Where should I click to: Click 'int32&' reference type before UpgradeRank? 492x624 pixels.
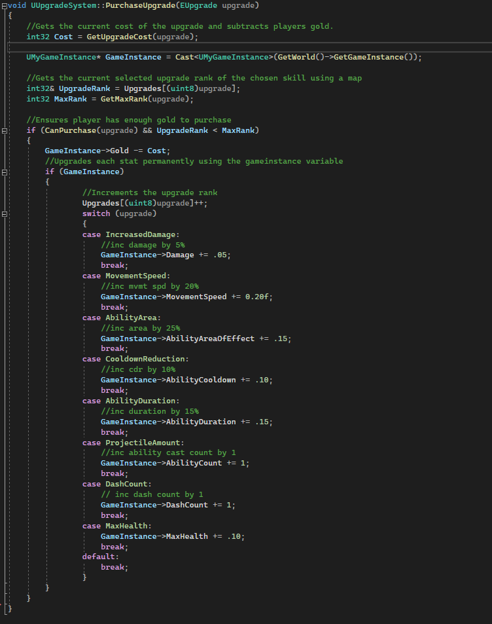[x=40, y=88]
